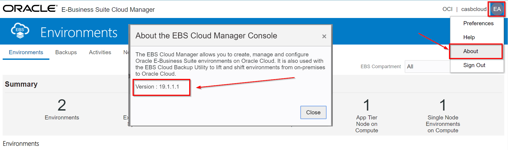
Task: Click the '2 Environments' summary count
Action: pos(62,109)
